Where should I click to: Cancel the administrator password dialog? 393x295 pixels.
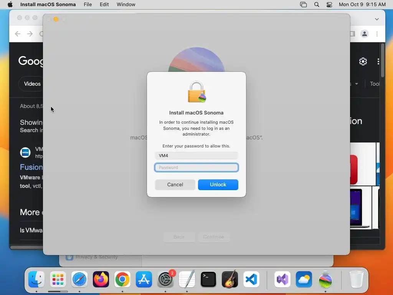point(175,185)
